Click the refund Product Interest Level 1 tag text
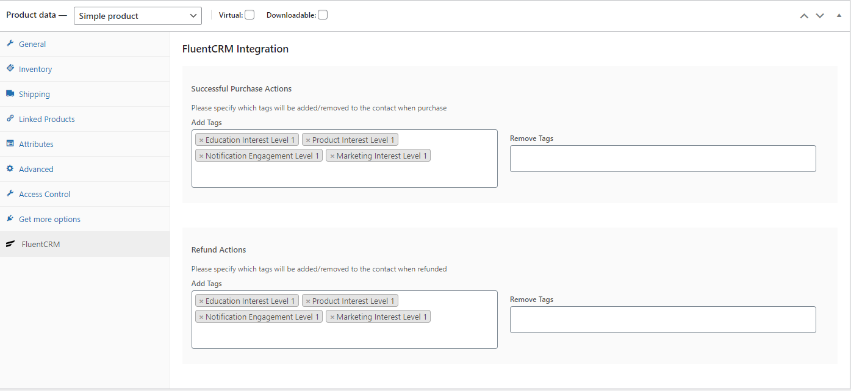The width and height of the screenshot is (851, 391). click(x=353, y=301)
